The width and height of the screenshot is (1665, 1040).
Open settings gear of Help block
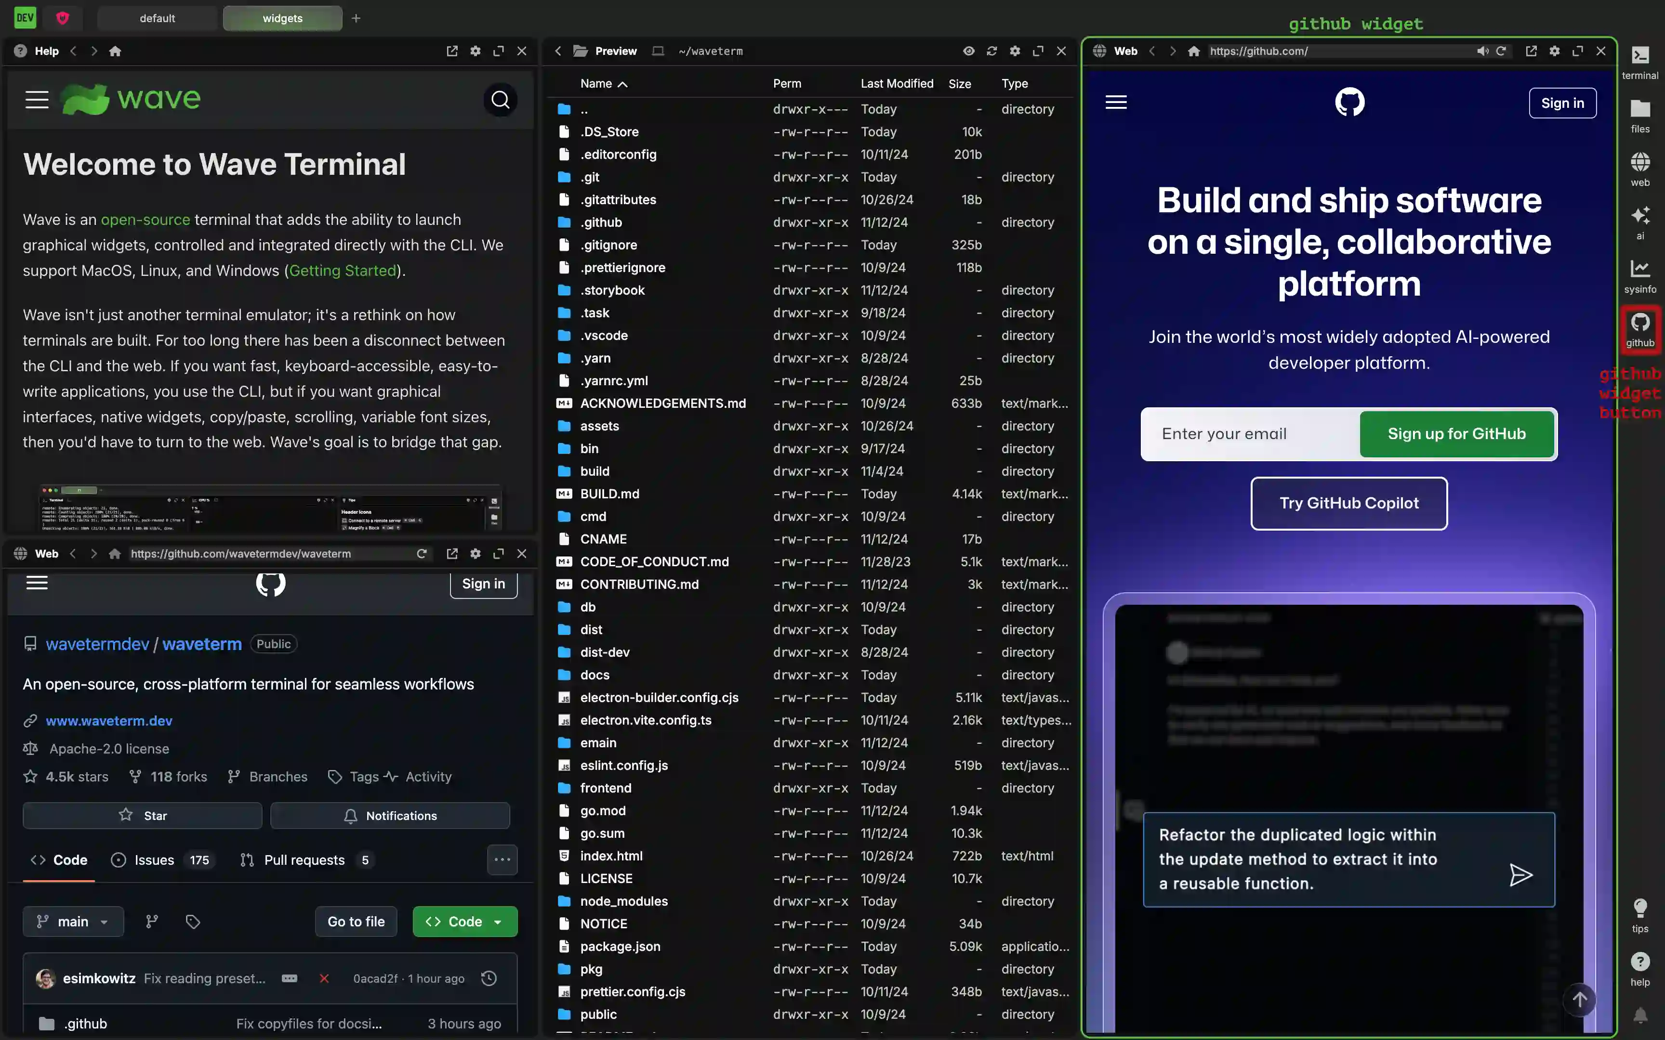476,51
